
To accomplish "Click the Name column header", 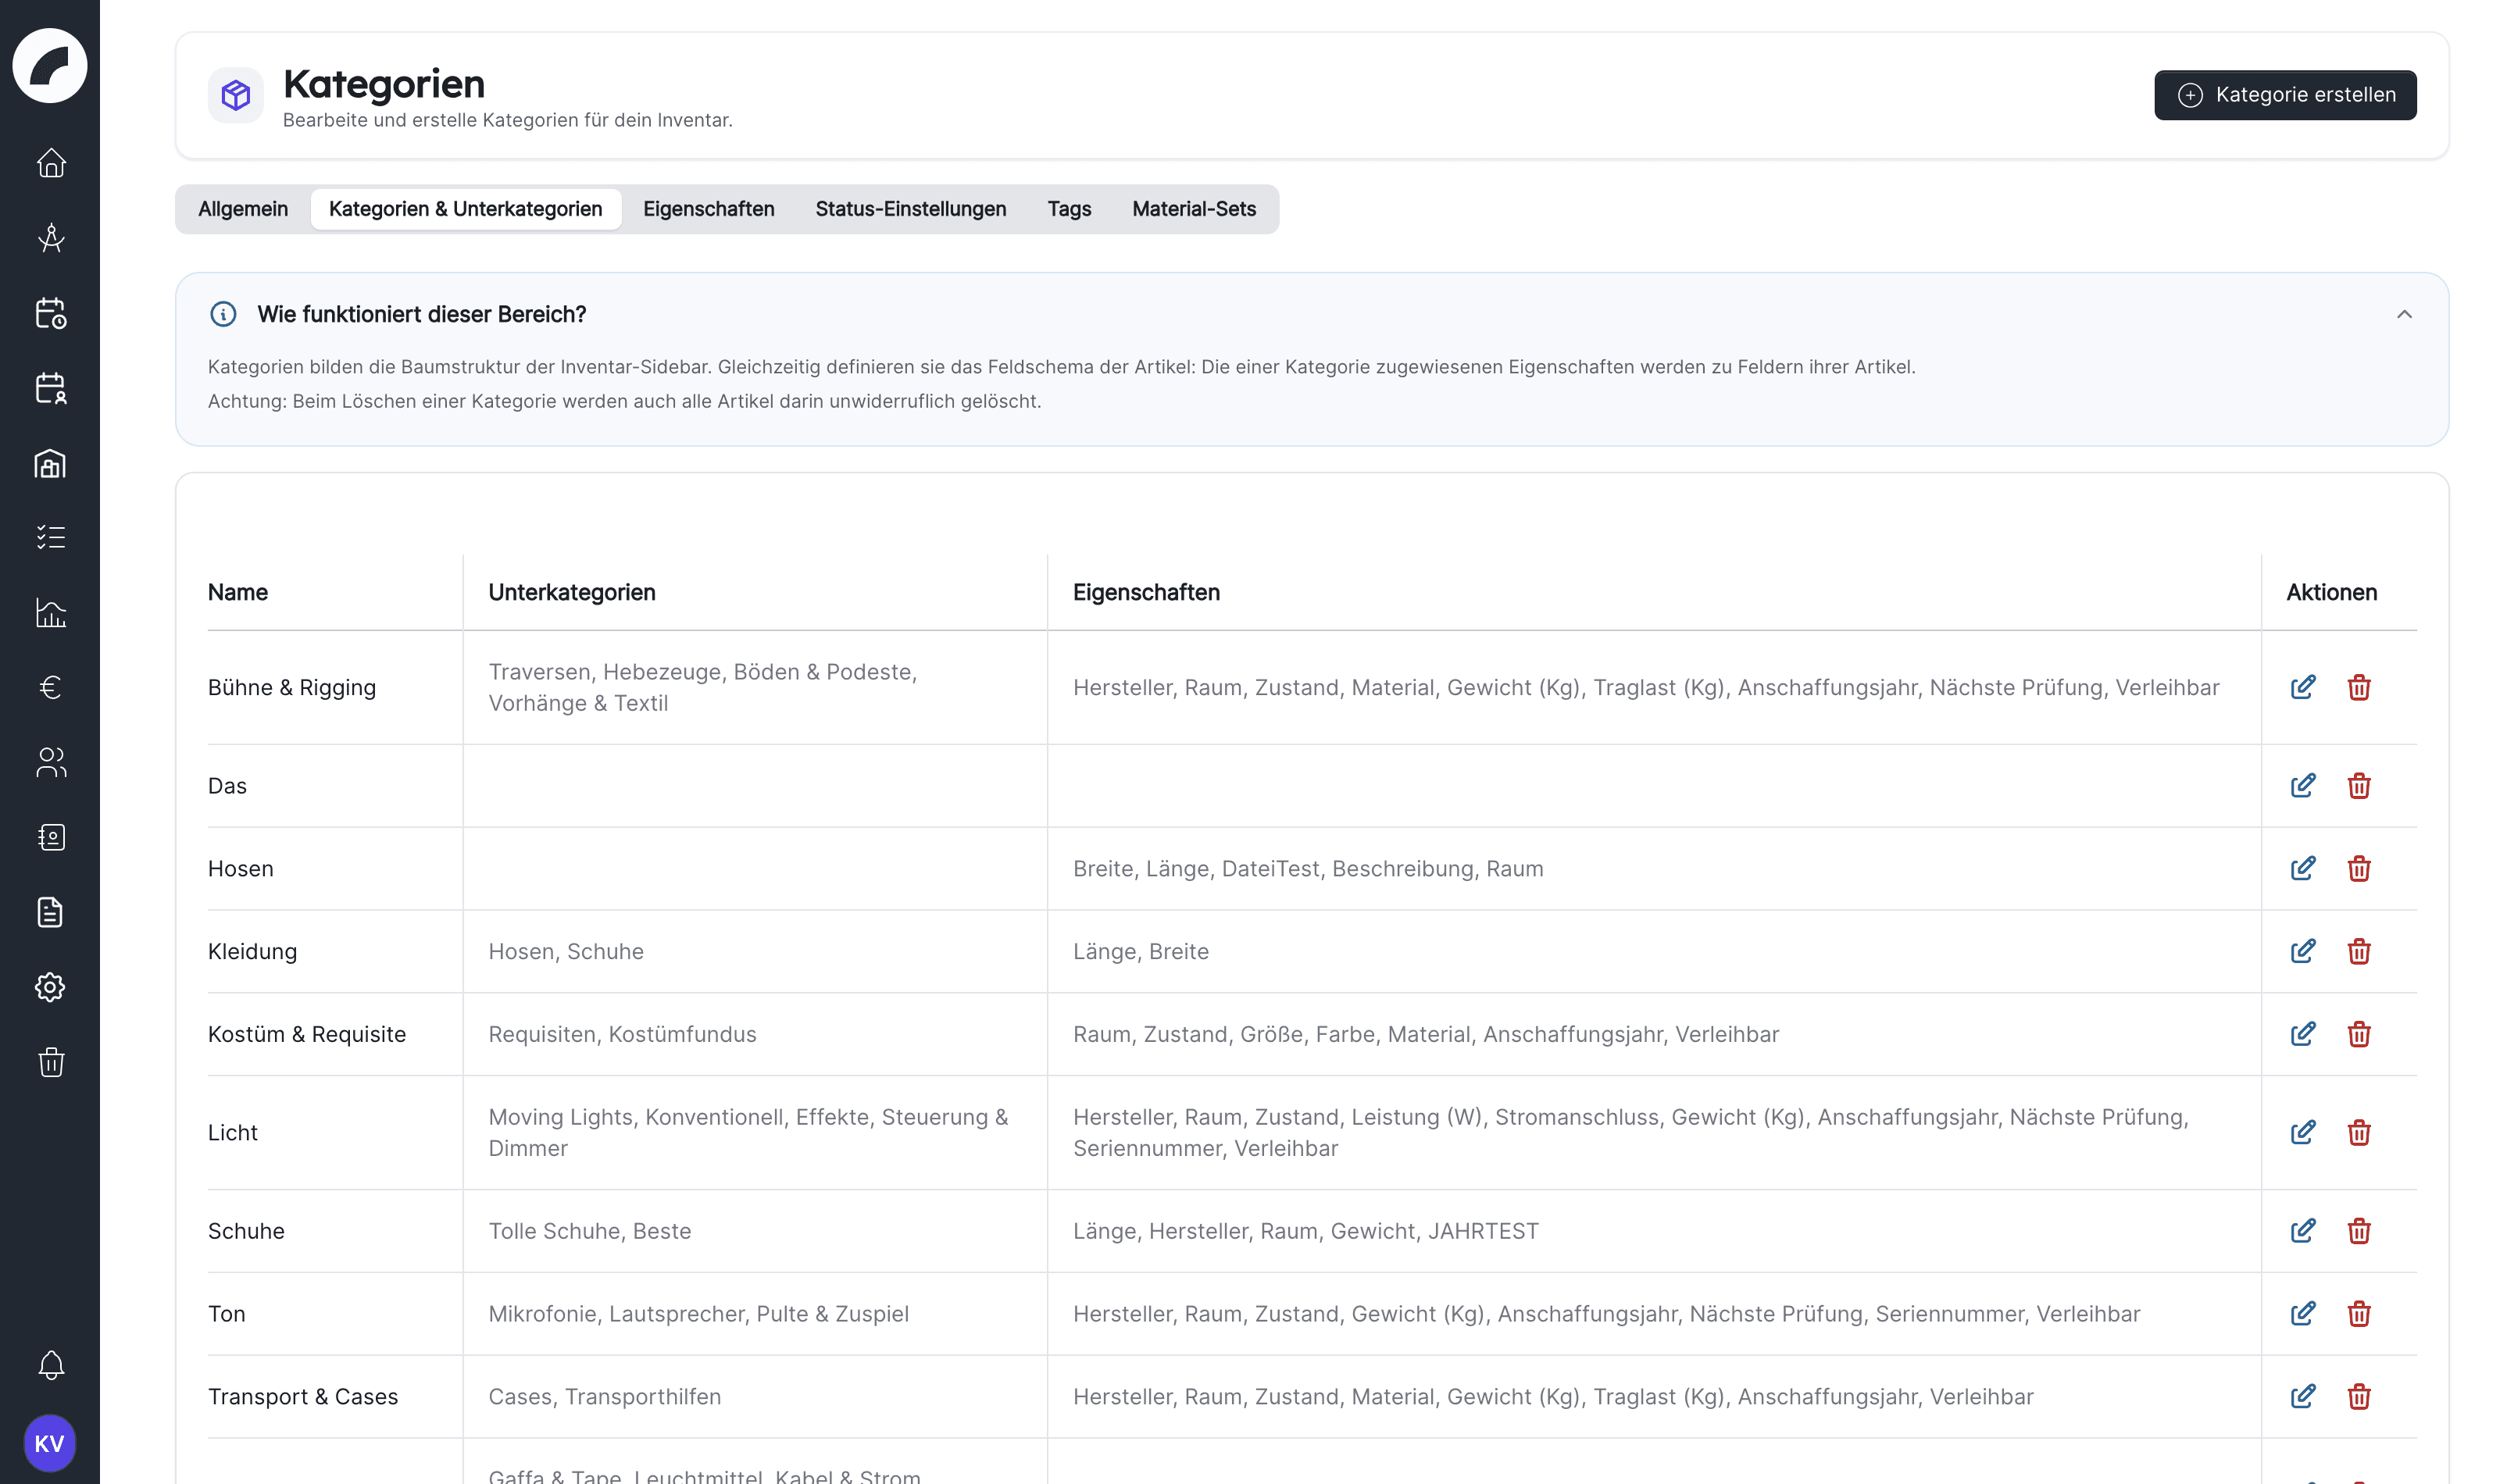I will point(237,592).
